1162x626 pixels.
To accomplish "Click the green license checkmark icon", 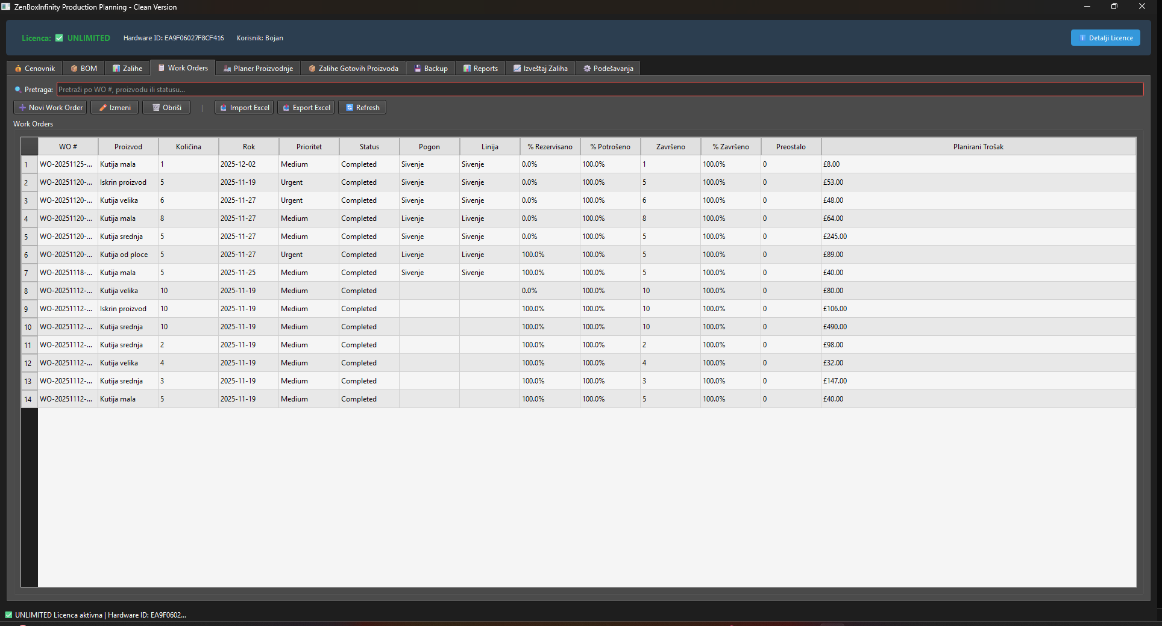I will [59, 38].
